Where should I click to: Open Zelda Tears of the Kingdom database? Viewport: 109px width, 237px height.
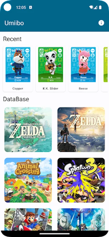[x=28, y=130]
